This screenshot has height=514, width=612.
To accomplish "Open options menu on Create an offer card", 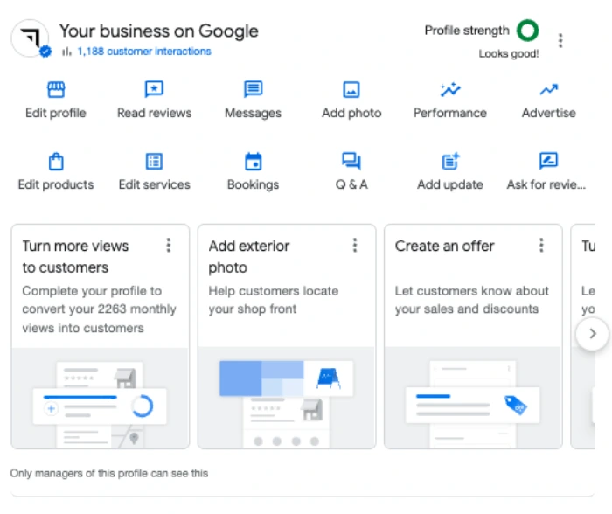I will (541, 246).
